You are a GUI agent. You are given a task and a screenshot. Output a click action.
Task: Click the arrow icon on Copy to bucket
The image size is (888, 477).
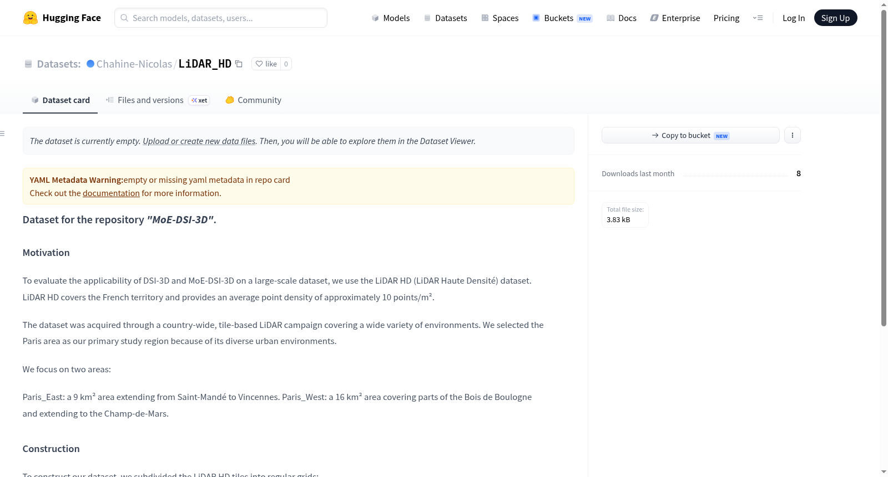tap(655, 135)
